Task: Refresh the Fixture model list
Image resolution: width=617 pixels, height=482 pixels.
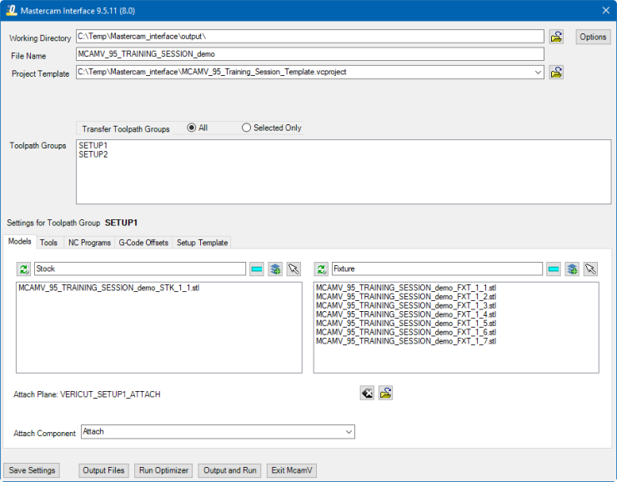Action: click(321, 269)
